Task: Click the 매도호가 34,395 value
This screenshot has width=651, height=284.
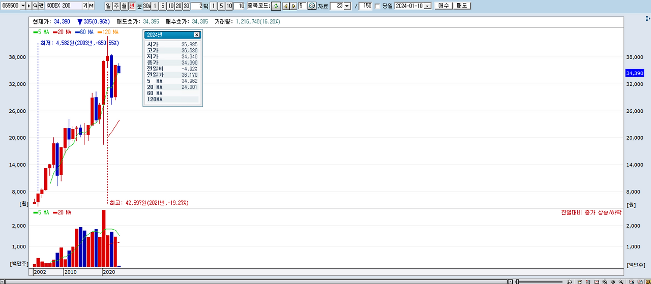Action: pyautogui.click(x=151, y=22)
